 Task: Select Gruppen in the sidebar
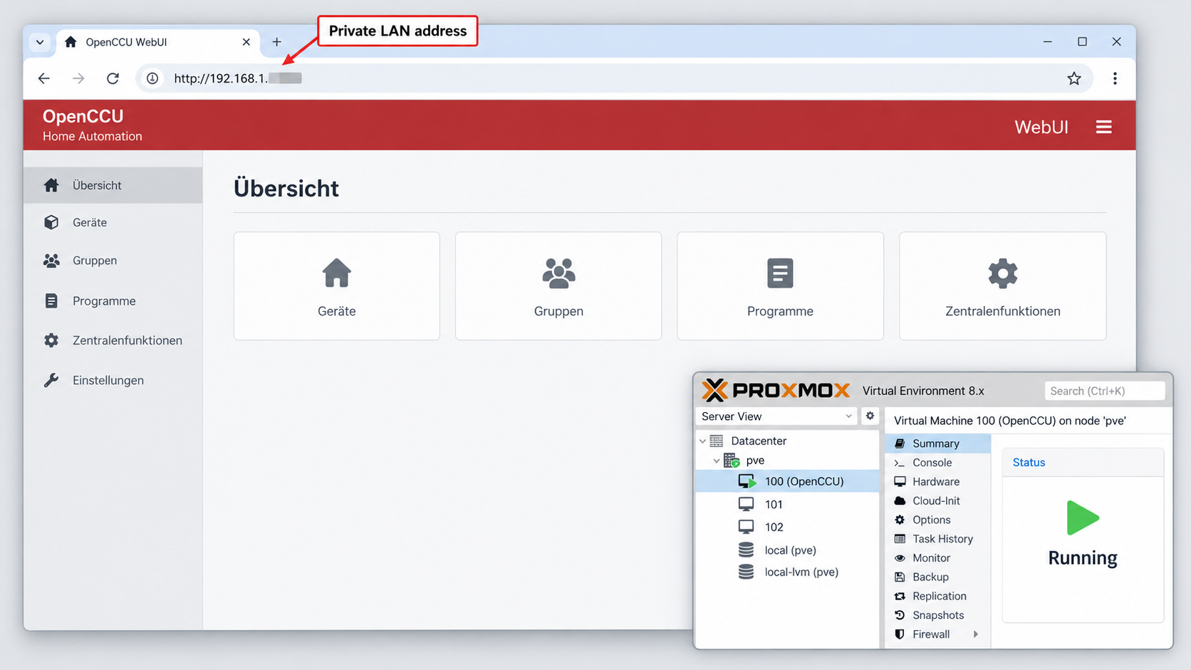[113, 261]
